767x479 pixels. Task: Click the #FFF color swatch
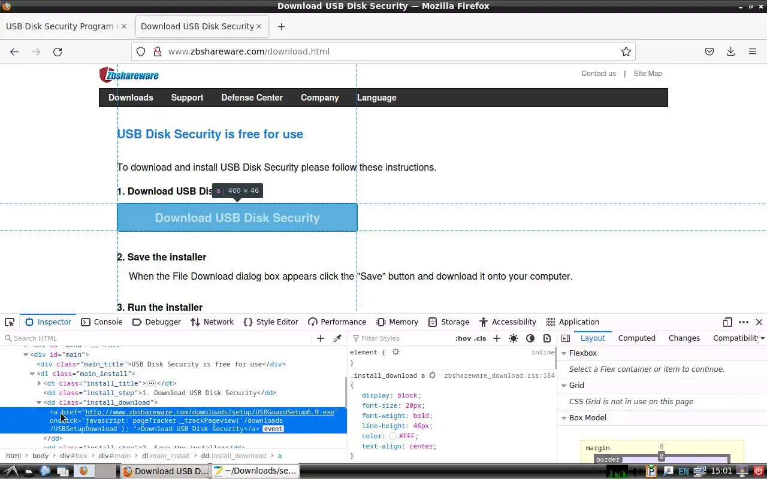click(x=393, y=436)
